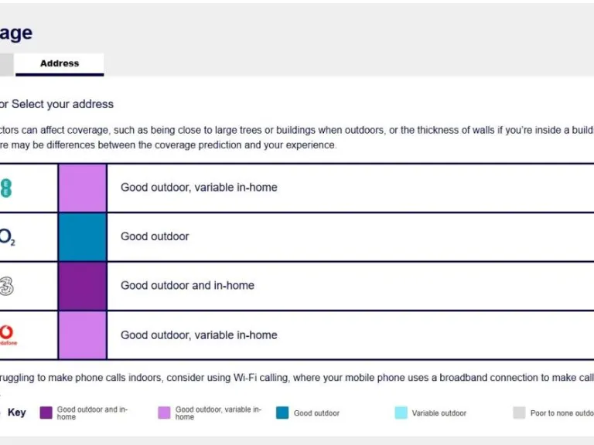Screen dimensions: 594x445
Task: Switch to the Address tab
Action: (x=60, y=63)
